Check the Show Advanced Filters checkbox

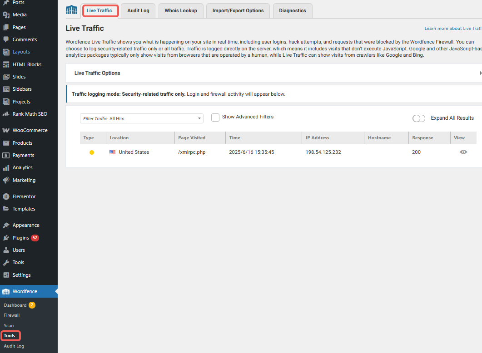pyautogui.click(x=215, y=117)
